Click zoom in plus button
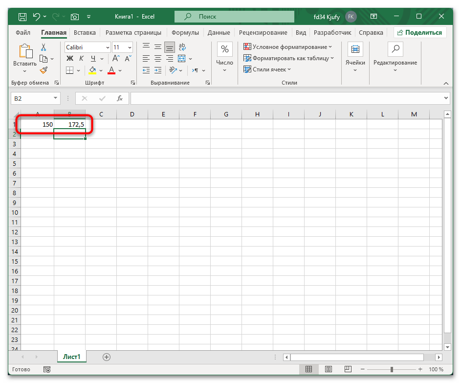461x383 pixels. point(420,369)
